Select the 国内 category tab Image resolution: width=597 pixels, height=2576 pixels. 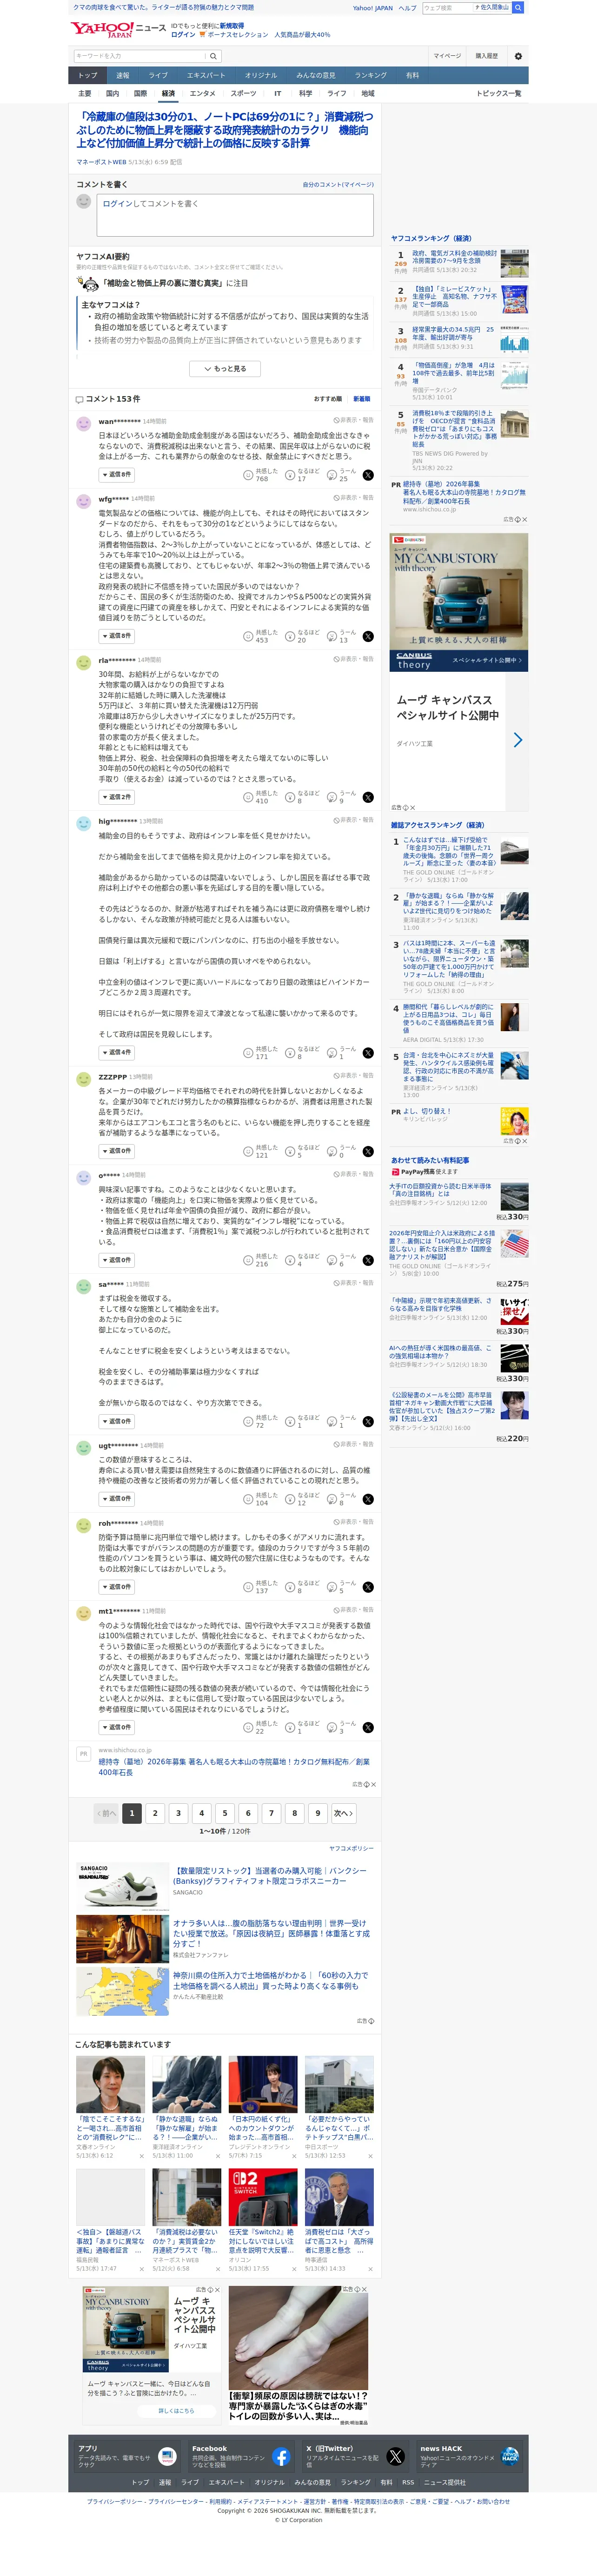(x=112, y=94)
